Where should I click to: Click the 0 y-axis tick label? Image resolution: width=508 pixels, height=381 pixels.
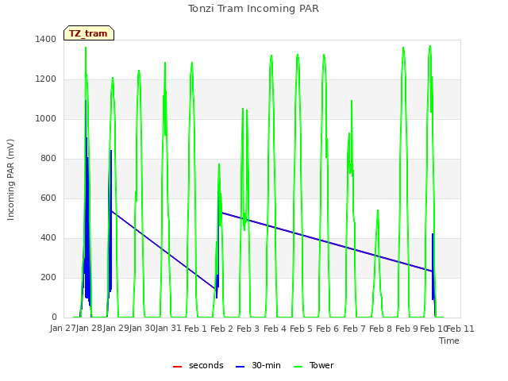coord(54,317)
